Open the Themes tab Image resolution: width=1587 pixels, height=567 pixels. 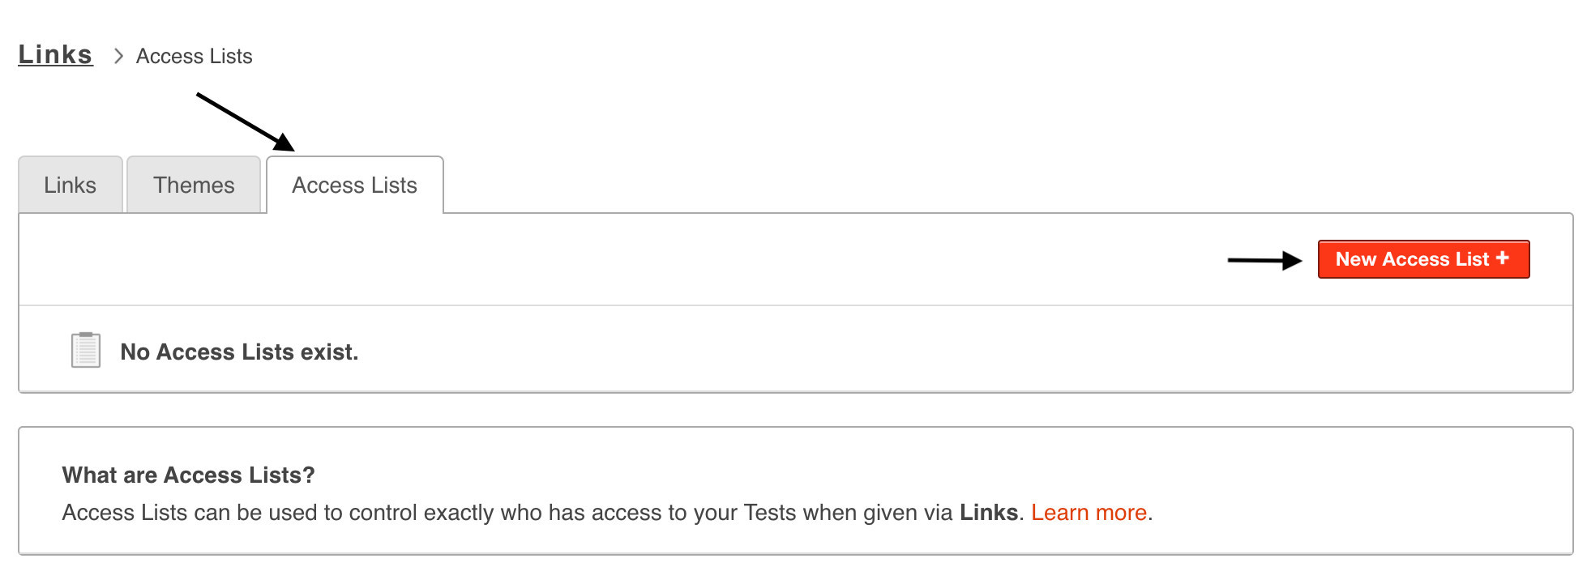coord(194,185)
